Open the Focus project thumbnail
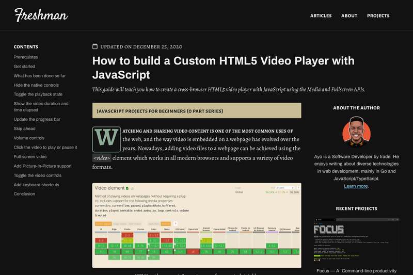This screenshot has width=413, height=275. [356, 241]
